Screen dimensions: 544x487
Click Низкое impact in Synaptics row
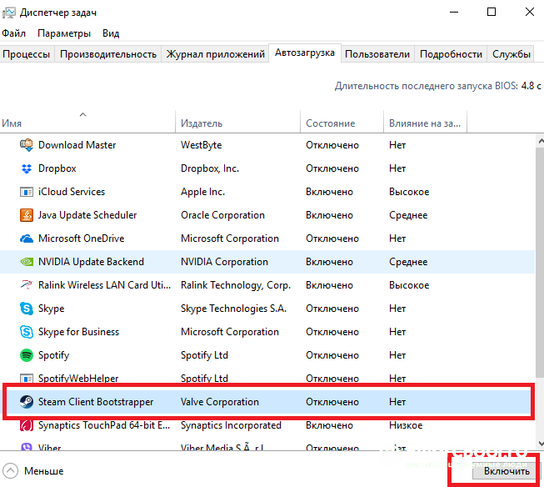click(406, 425)
